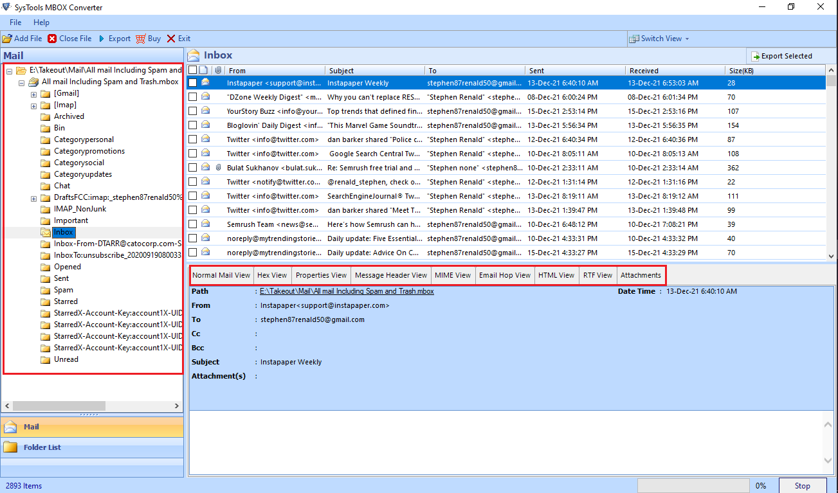Click the red Close File icon
The height and width of the screenshot is (493, 838).
coord(52,39)
